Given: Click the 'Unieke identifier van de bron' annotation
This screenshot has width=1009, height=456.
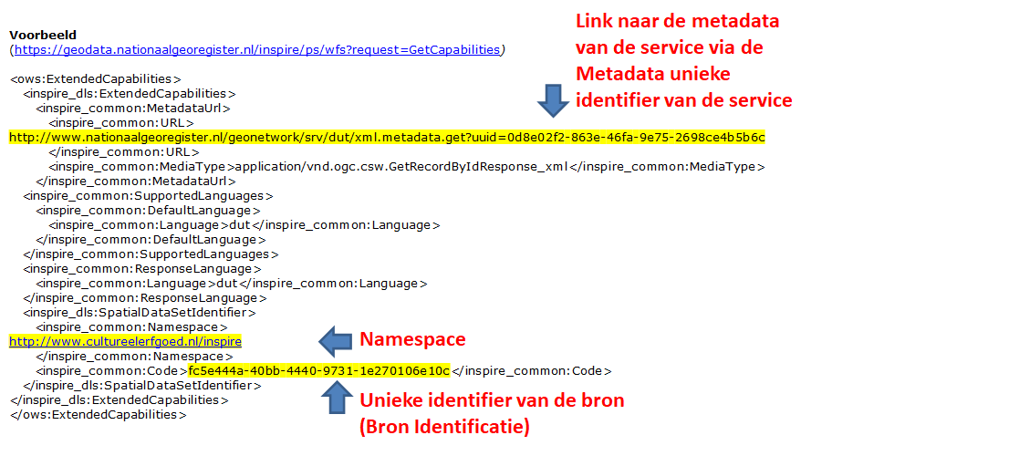Looking at the screenshot, I should tap(492, 400).
